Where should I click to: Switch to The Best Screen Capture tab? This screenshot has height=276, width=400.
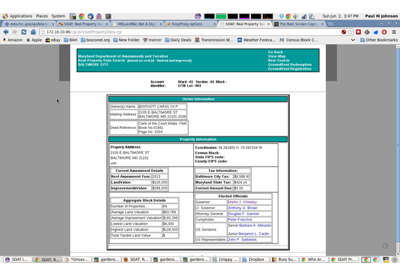pos(299,24)
